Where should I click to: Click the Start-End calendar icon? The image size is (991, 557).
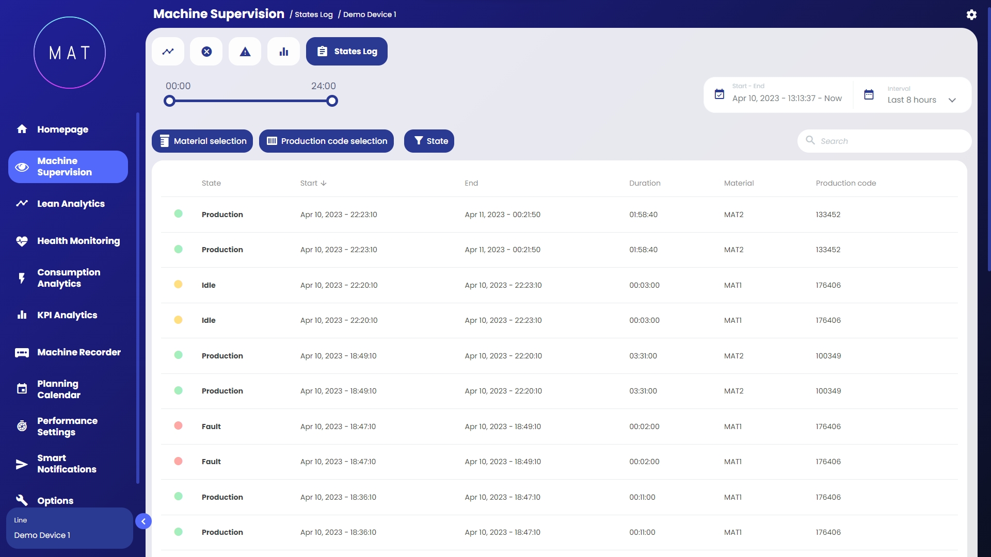(719, 94)
